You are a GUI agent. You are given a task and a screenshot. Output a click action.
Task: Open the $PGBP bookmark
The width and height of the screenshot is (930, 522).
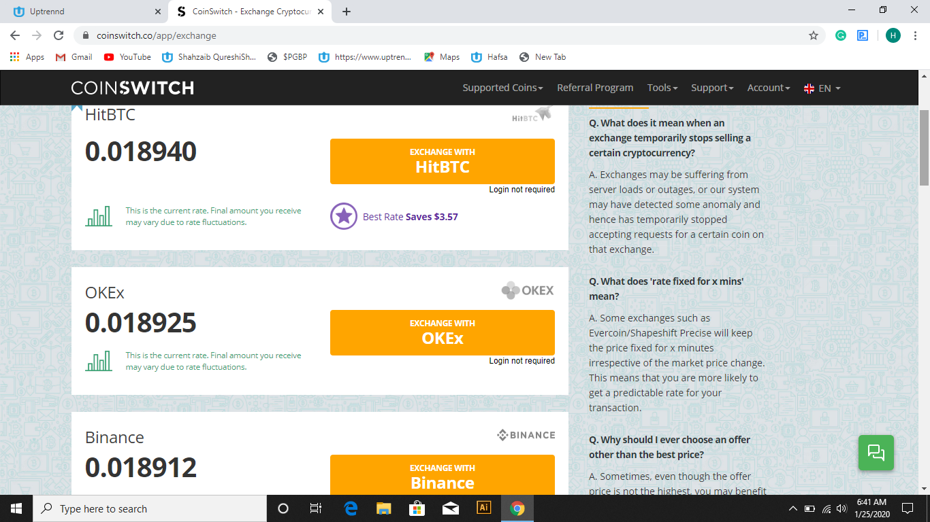pos(287,57)
